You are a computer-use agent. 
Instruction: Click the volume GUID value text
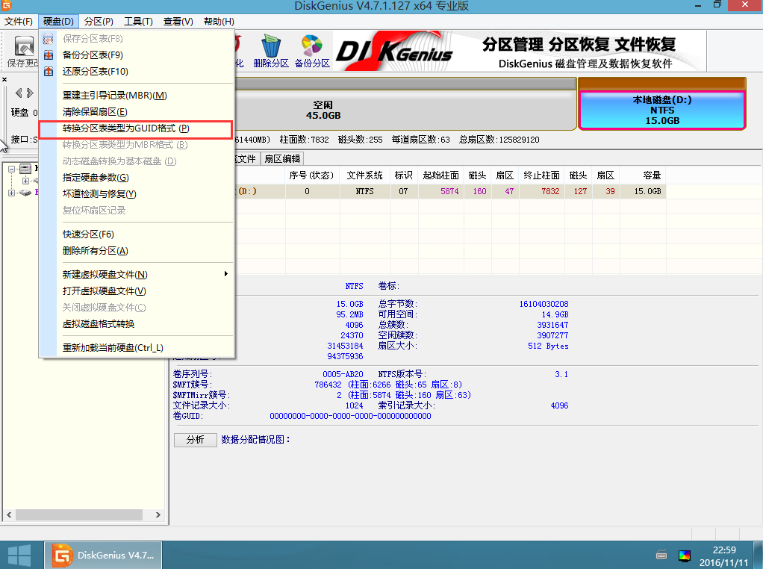pyautogui.click(x=350, y=416)
